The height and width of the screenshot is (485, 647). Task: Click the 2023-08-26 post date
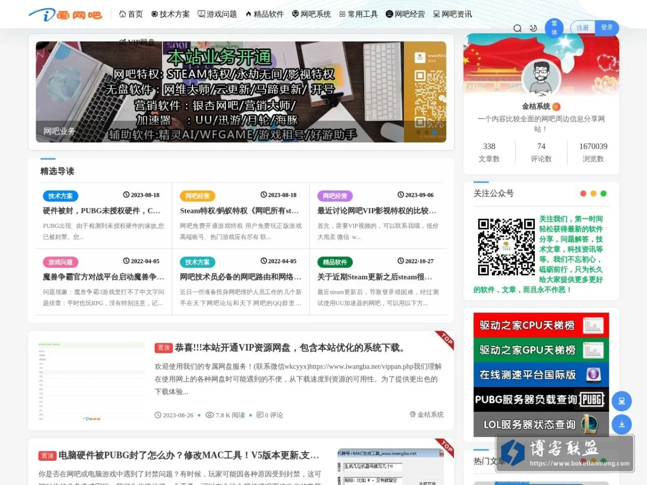174,415
